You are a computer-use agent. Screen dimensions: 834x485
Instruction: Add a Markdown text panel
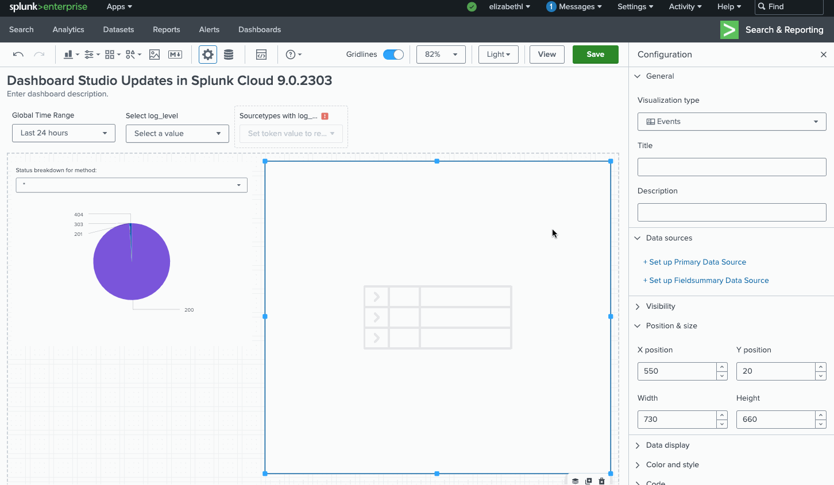click(175, 55)
